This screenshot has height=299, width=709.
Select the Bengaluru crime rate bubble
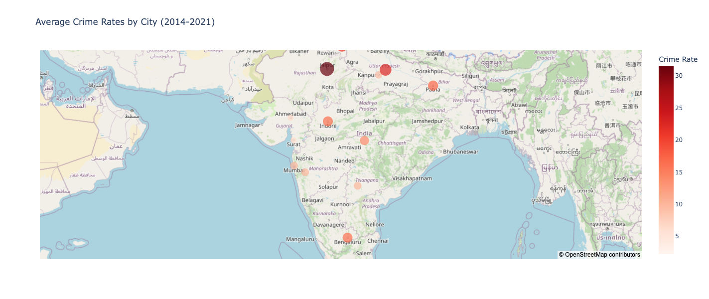347,238
